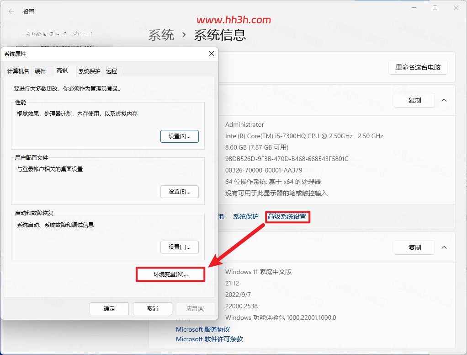Image resolution: width=467 pixels, height=355 pixels.
Task: Click the 8.00 GB (7.87 GB 可用) RAM value
Action: (257, 147)
